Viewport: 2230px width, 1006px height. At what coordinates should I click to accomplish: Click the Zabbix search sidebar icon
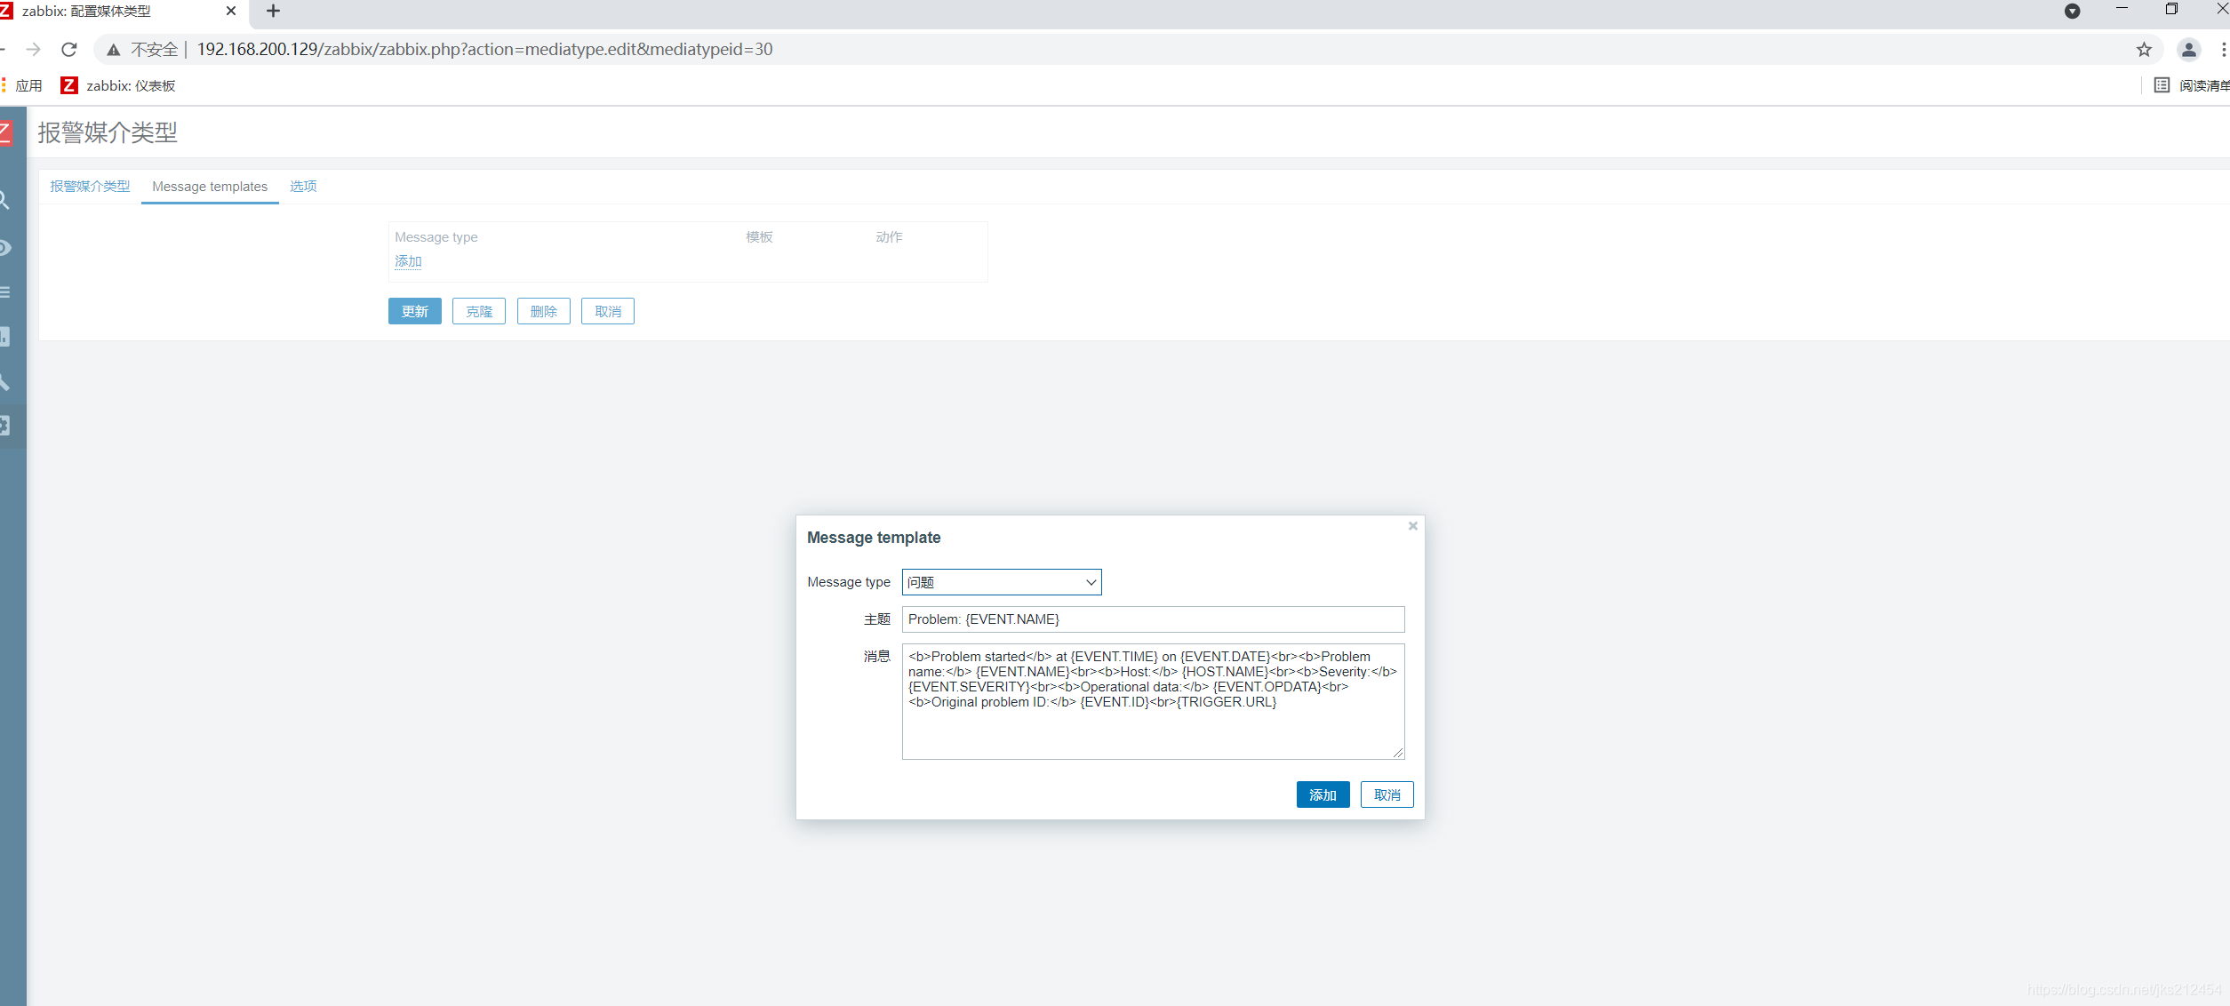click(x=5, y=201)
